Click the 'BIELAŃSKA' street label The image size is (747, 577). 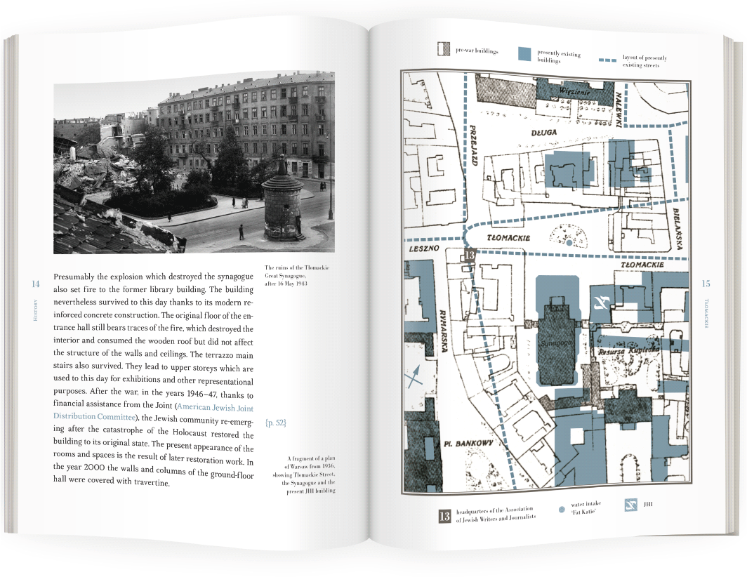[679, 229]
